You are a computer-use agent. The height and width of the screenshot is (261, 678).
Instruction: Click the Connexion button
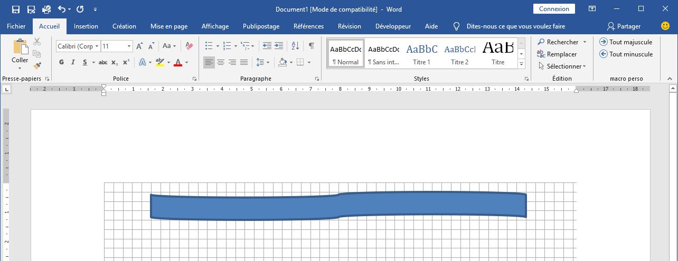tap(554, 9)
